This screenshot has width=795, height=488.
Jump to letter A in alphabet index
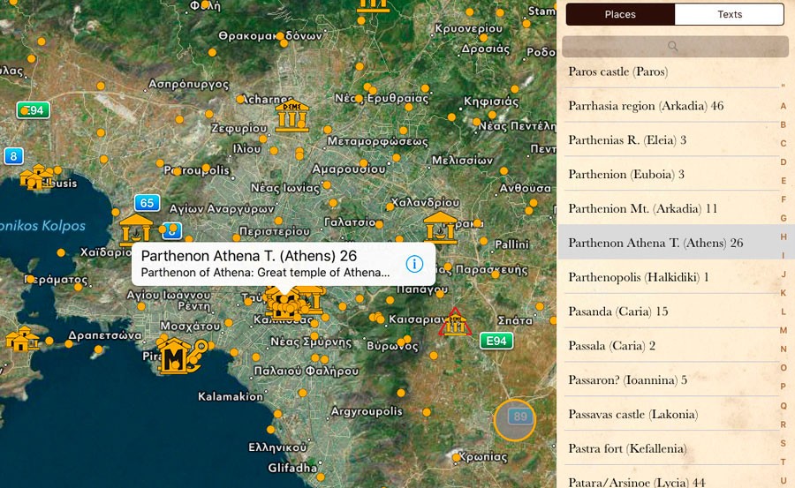(x=783, y=107)
